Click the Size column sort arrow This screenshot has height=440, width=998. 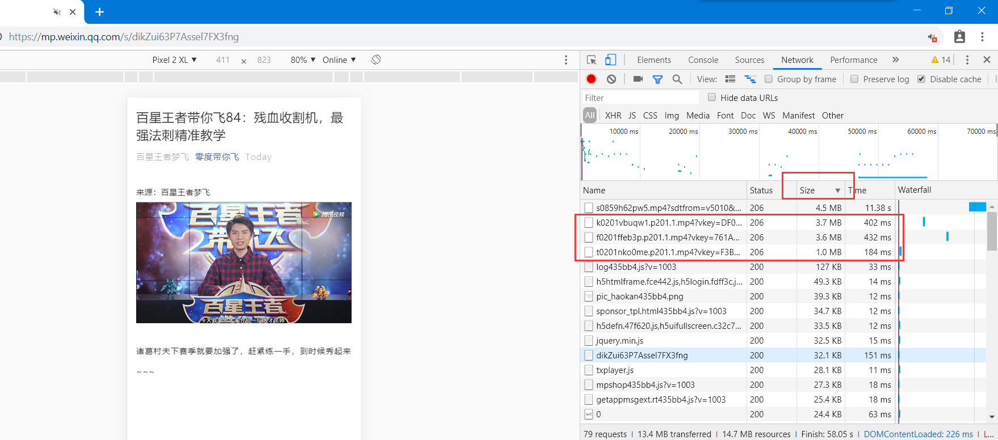coord(837,191)
